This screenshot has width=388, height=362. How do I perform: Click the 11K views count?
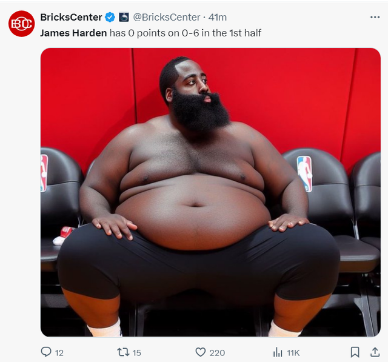point(293,352)
